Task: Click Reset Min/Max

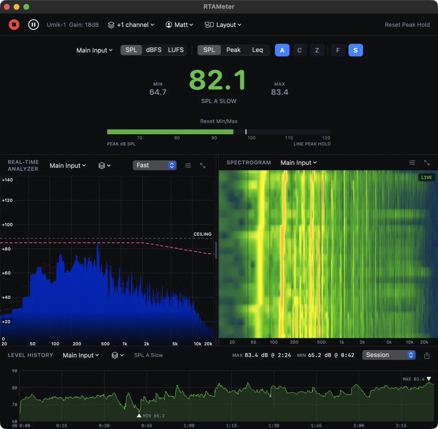Action: pyautogui.click(x=219, y=121)
